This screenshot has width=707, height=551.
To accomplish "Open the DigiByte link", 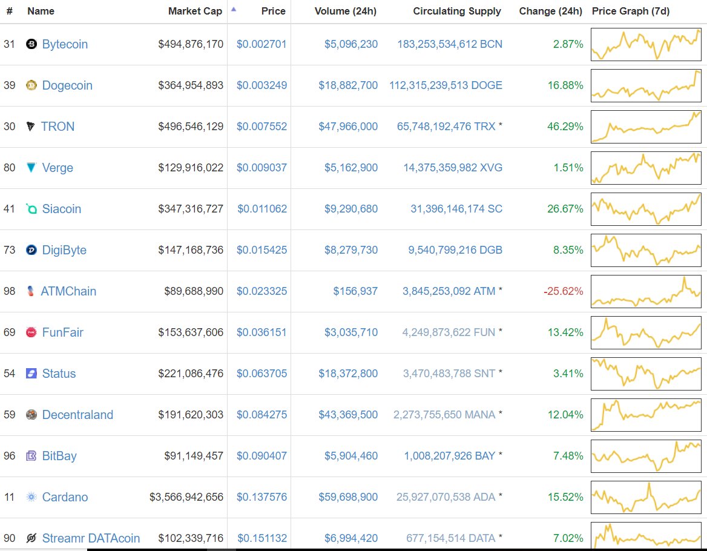I will pyautogui.click(x=64, y=250).
